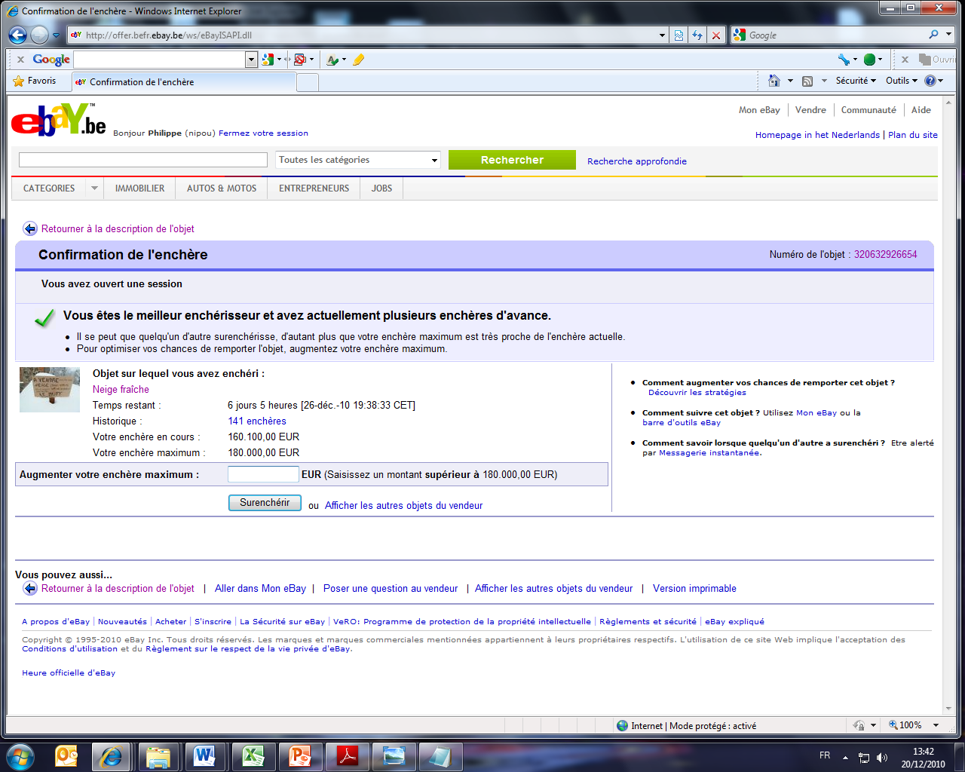965x772 pixels.
Task: Click the Home icon in command bar
Action: (x=774, y=81)
